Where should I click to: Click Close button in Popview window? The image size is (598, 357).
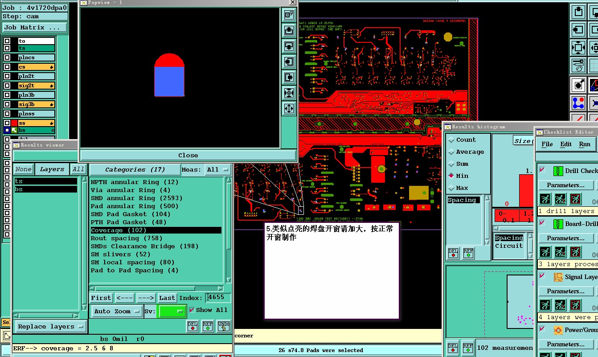click(x=188, y=155)
